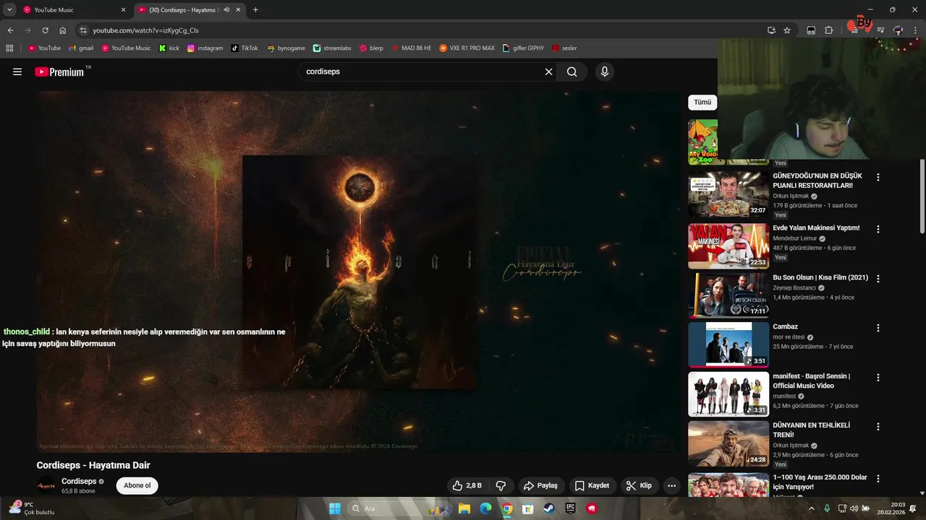This screenshot has height=520, width=926.
Task: Open the more actions three-dot button
Action: (x=671, y=485)
